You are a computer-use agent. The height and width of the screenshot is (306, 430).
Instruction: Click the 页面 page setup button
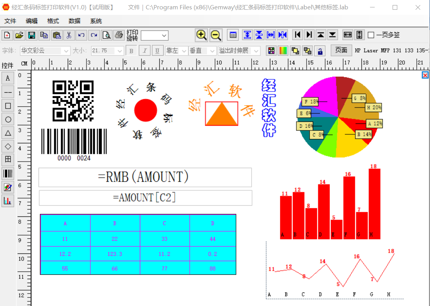click(x=341, y=51)
